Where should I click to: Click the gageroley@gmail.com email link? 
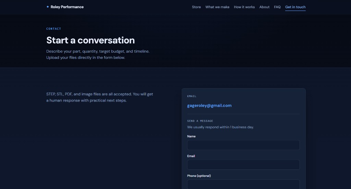[x=209, y=106]
